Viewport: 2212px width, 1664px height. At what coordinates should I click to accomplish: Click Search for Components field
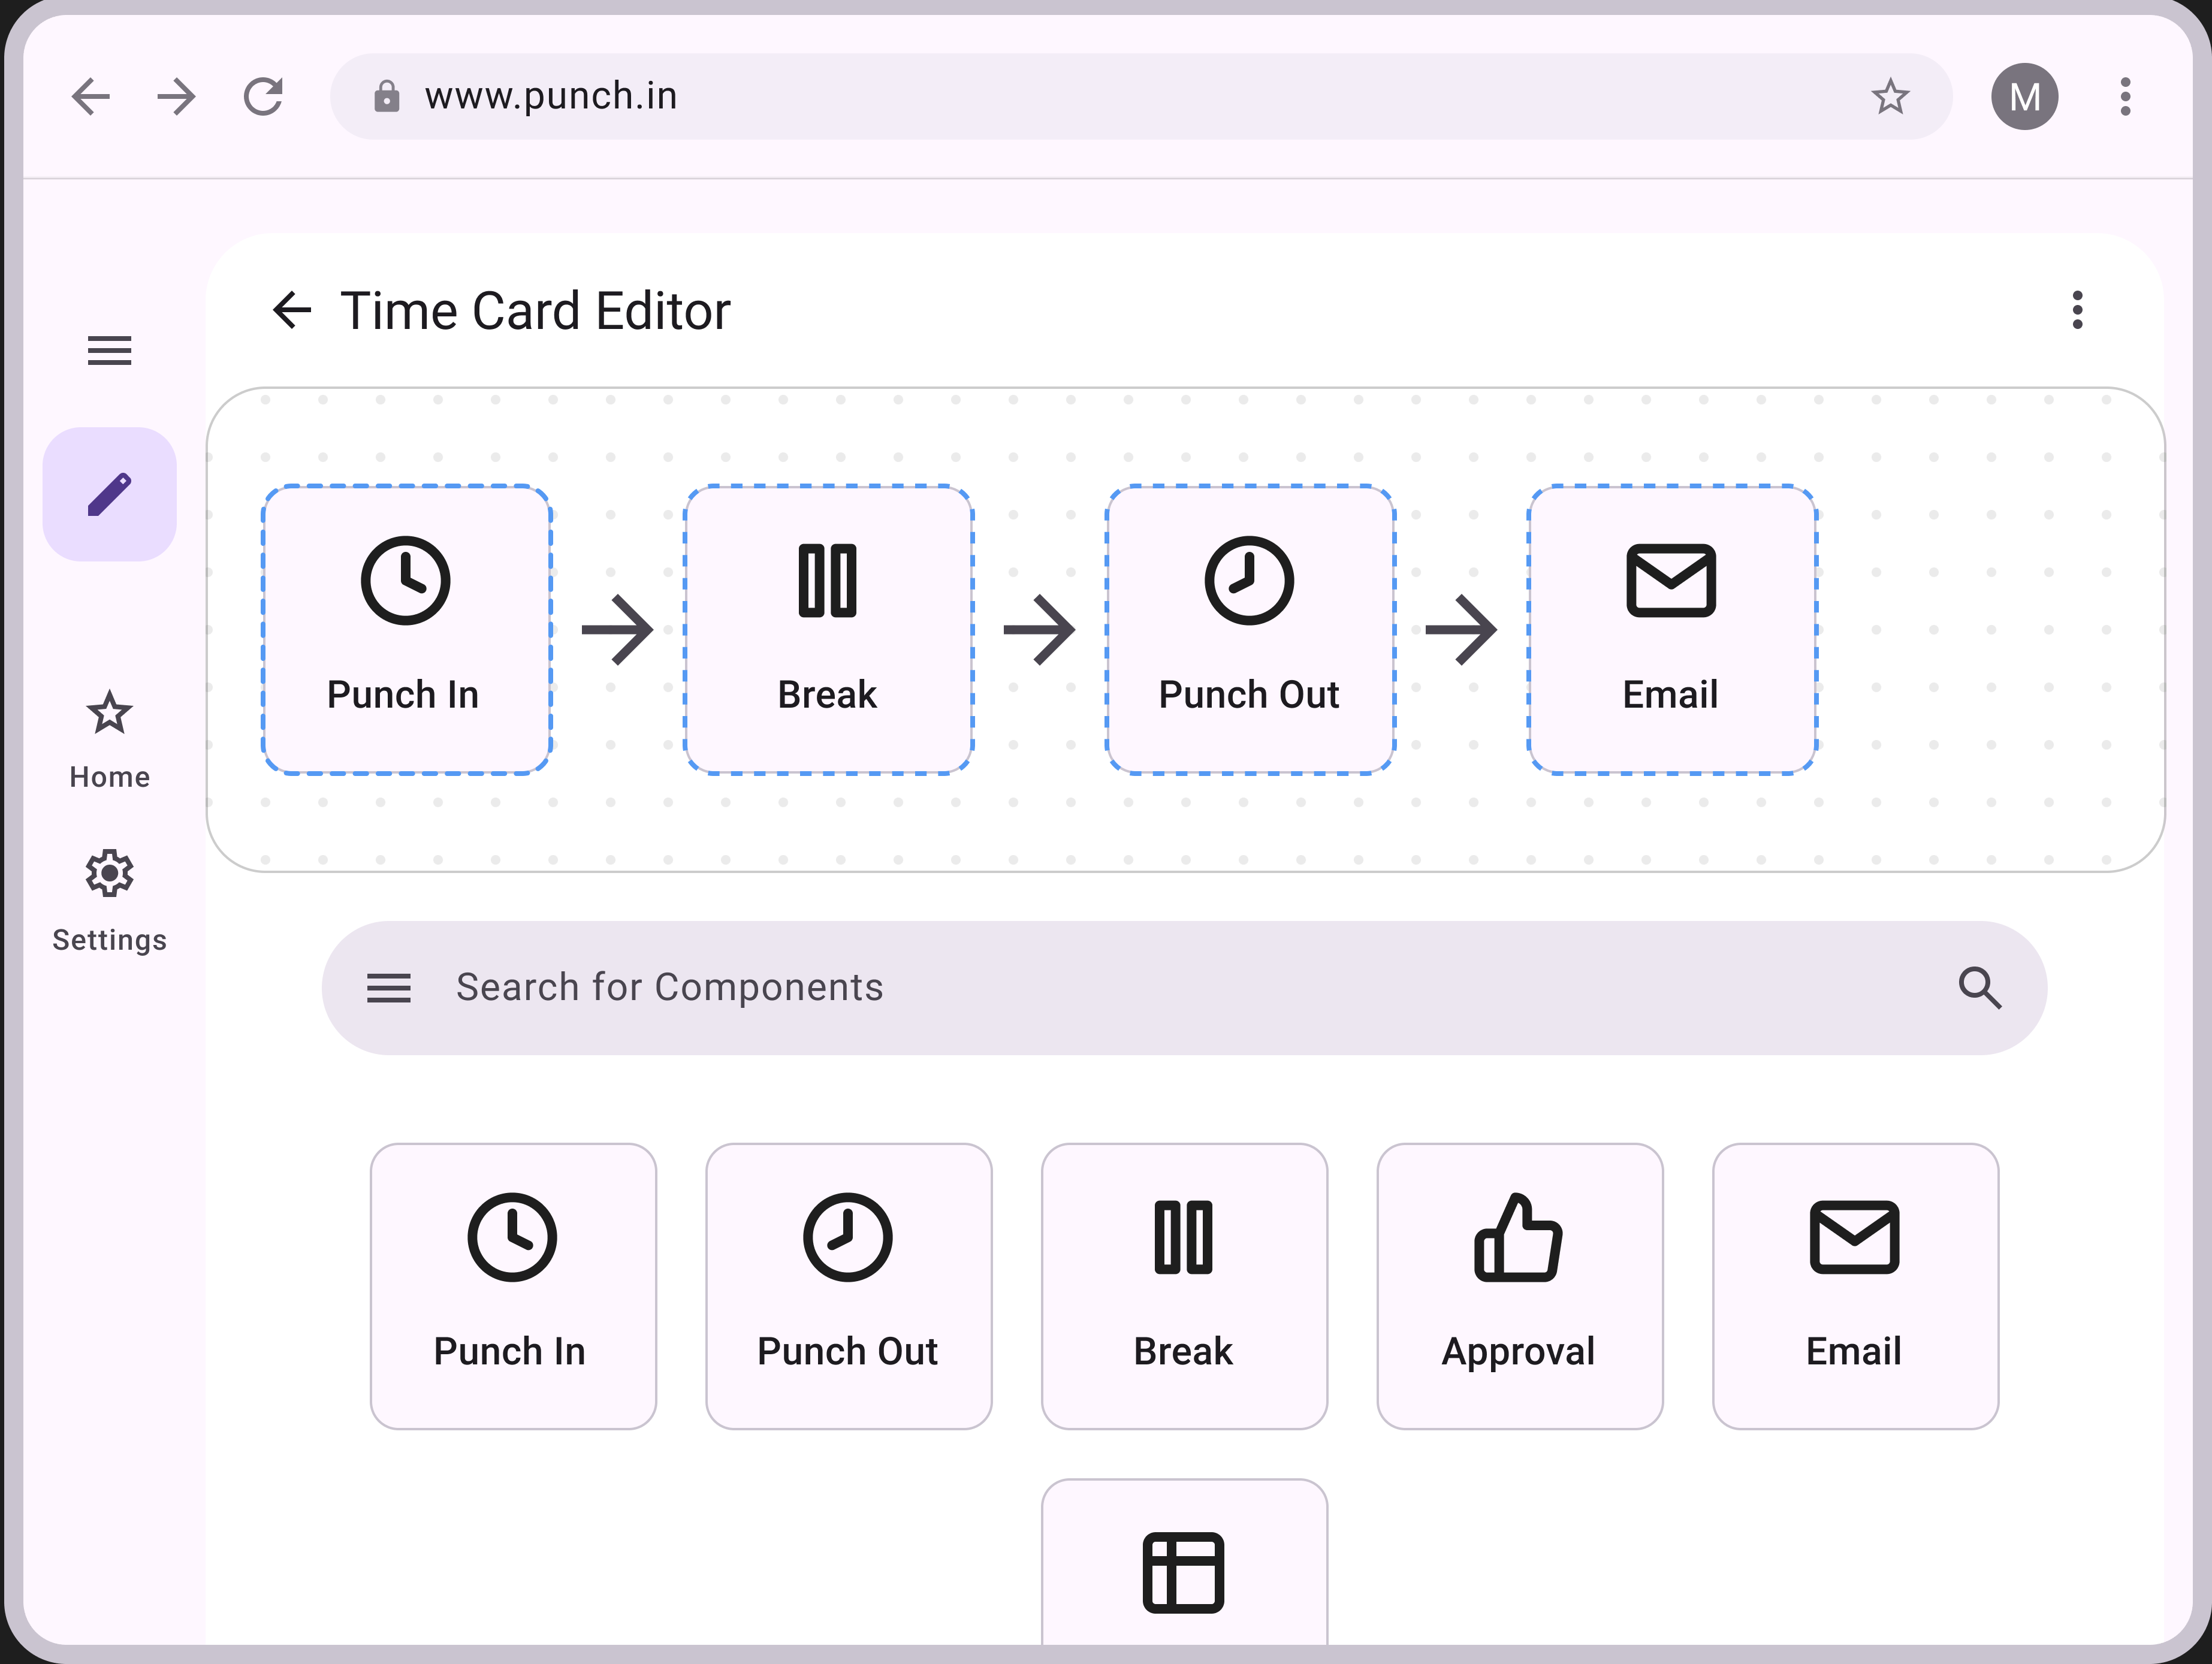(1184, 988)
